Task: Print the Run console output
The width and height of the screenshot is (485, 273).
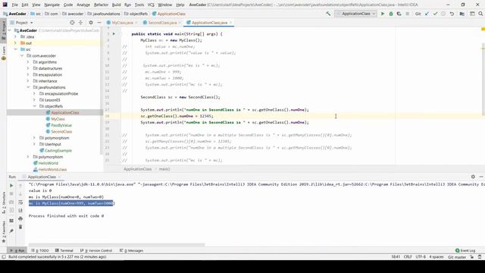Action: coord(20,219)
